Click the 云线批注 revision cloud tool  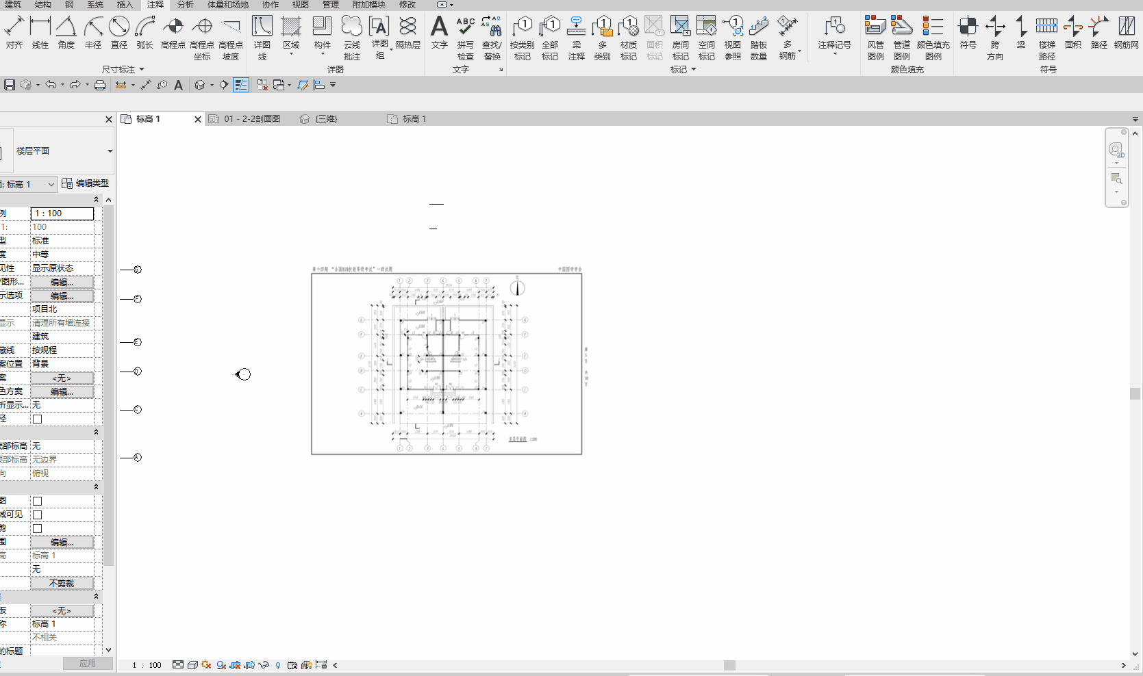(352, 38)
